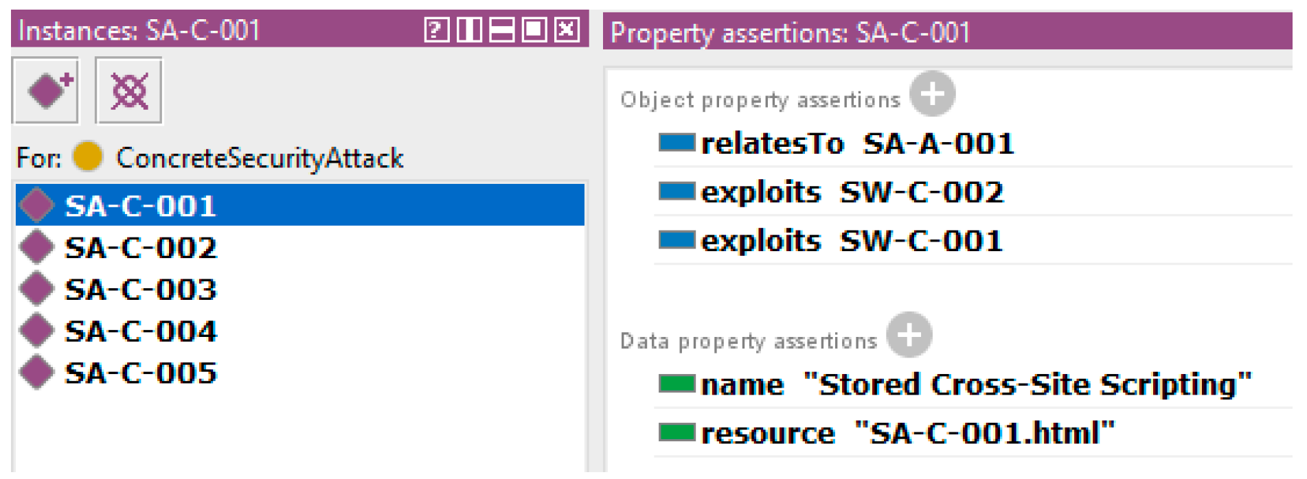The width and height of the screenshot is (1307, 479).
Task: Maximize the Instances panel view
Action: pyautogui.click(x=534, y=30)
